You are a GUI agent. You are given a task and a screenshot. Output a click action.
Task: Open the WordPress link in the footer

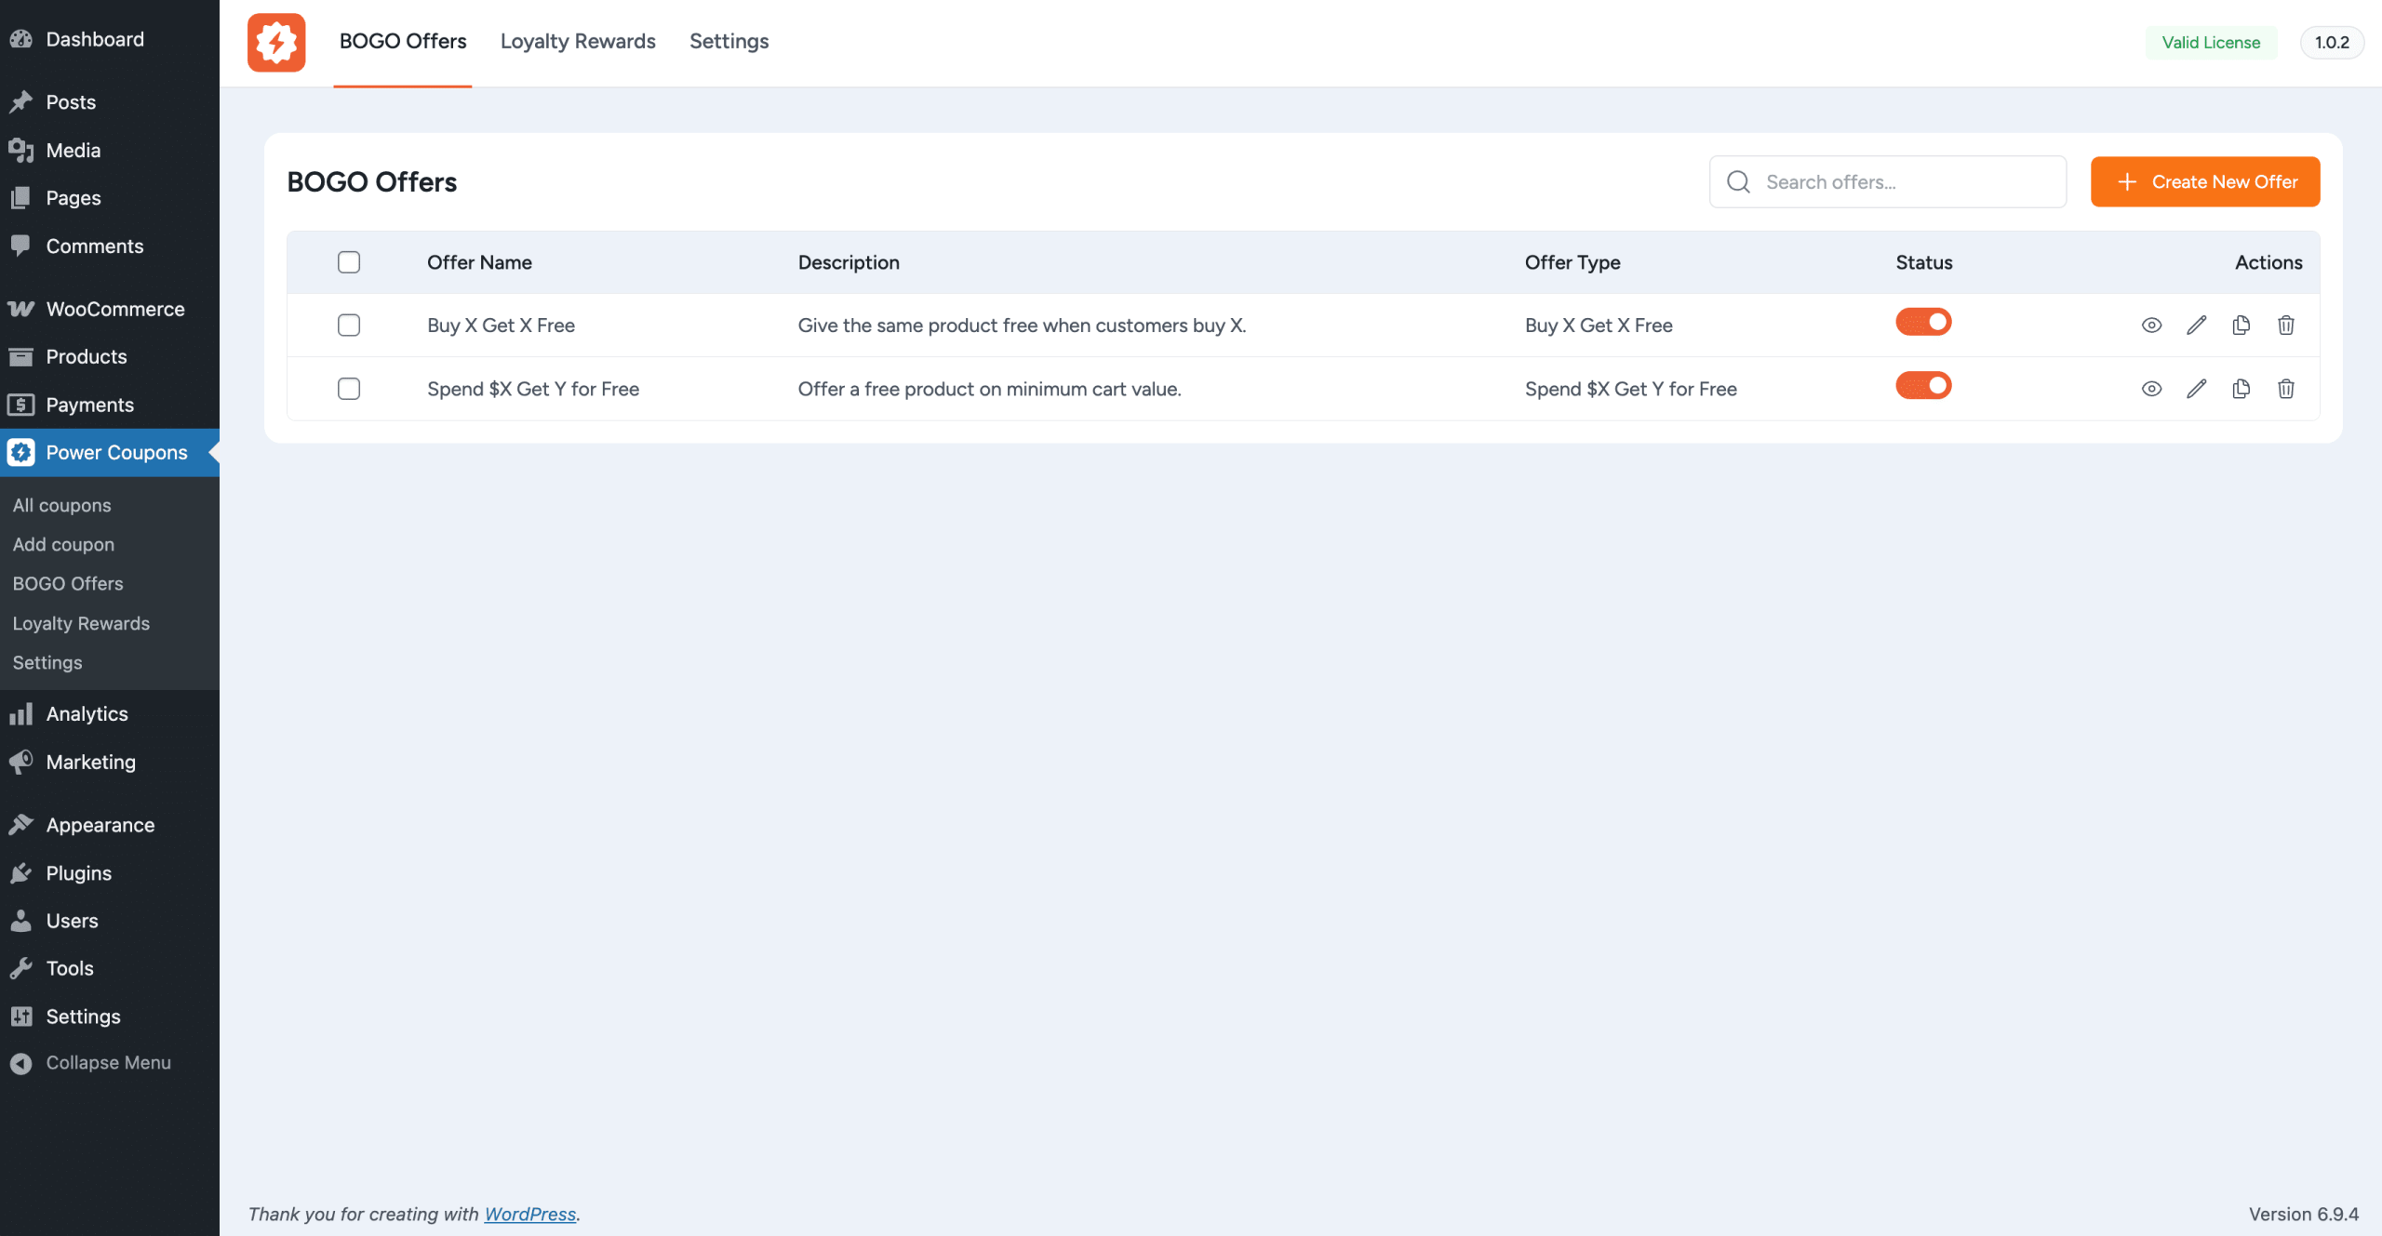tap(530, 1214)
